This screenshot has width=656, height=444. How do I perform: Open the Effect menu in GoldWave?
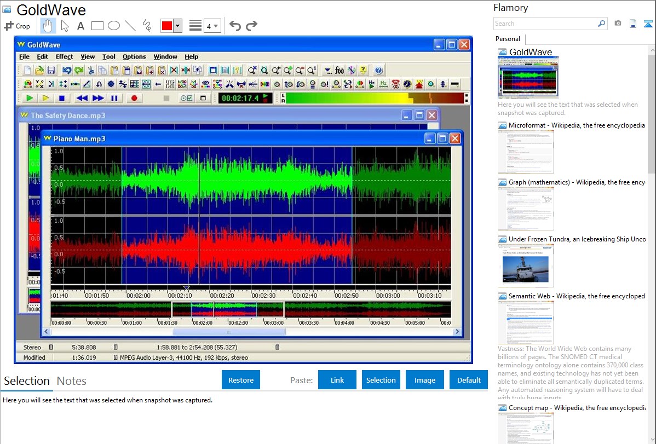tap(64, 56)
